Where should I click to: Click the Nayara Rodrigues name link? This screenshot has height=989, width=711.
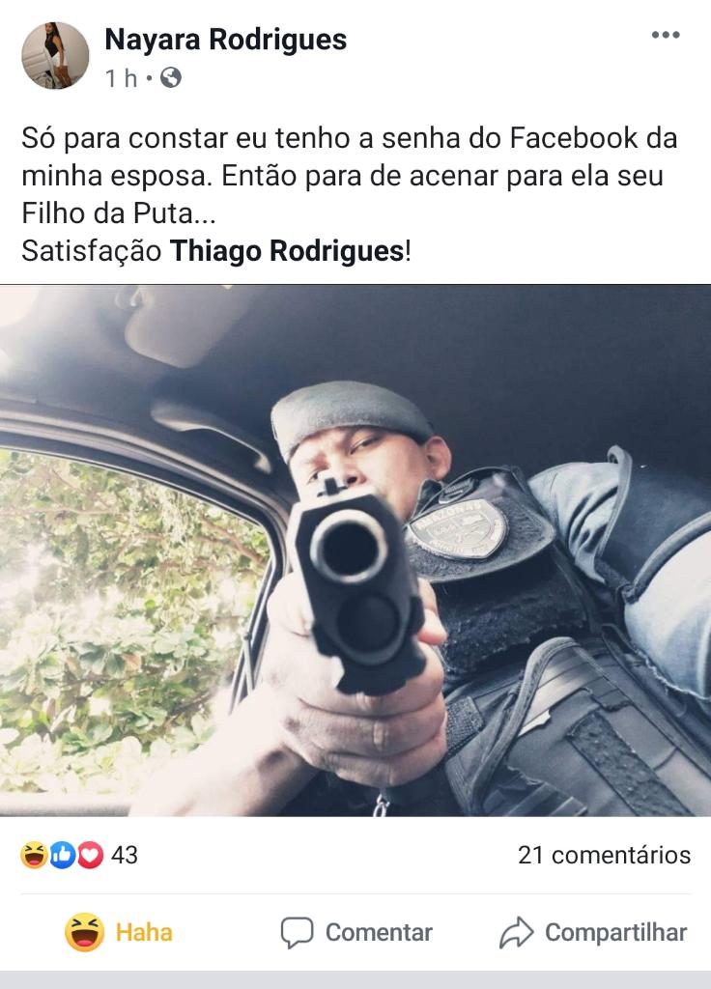(x=225, y=39)
